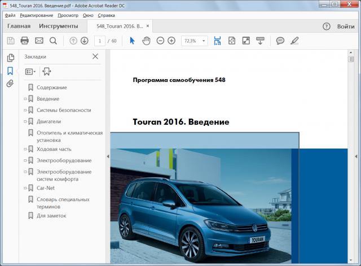Expand Ходовая часть bookmark
Viewport: 361px width, 266px height.
(25, 149)
